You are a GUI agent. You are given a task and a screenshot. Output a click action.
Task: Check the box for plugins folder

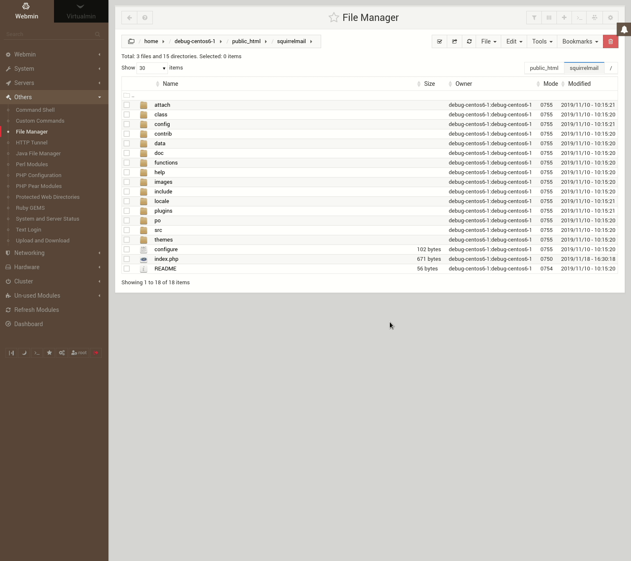pyautogui.click(x=127, y=211)
